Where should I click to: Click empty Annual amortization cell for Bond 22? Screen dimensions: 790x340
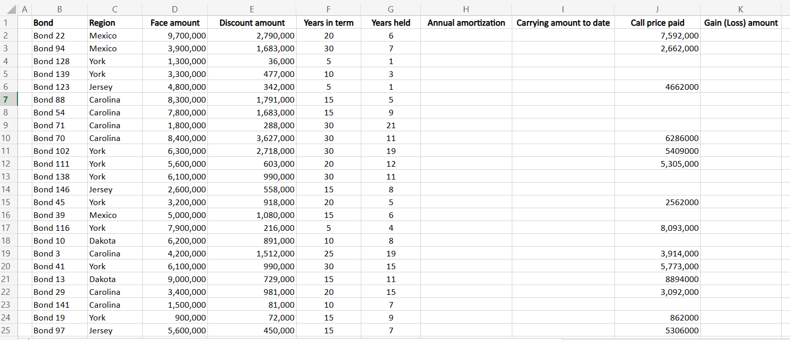[x=466, y=35]
